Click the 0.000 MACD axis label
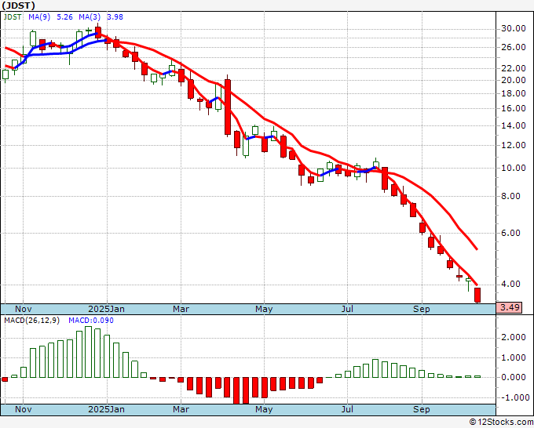534x428 pixels. tap(514, 377)
